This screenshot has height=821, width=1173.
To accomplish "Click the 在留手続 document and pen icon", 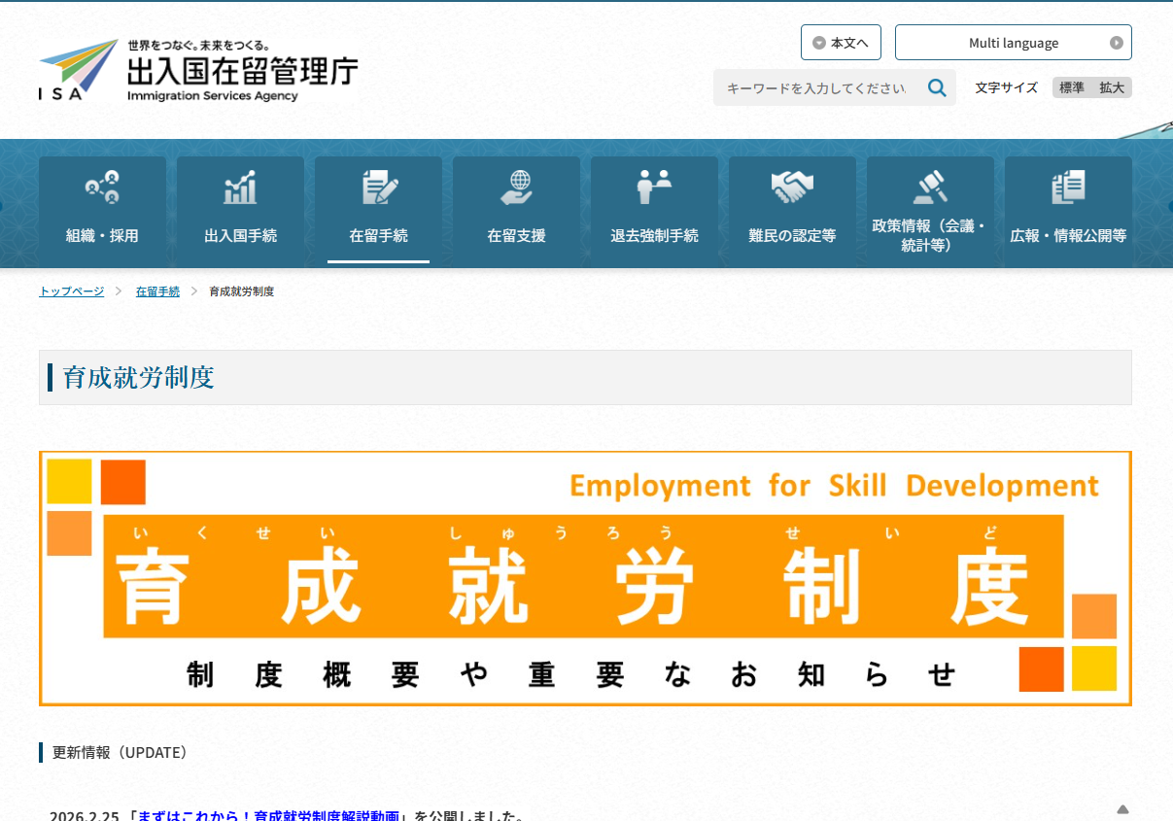I will tap(378, 187).
